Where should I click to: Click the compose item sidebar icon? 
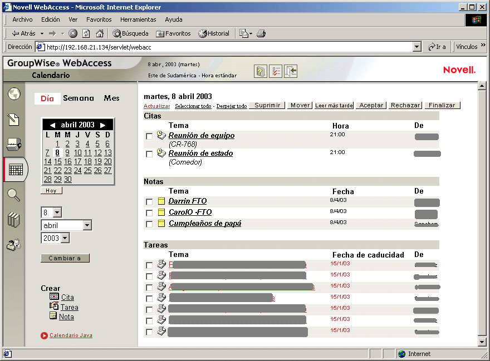click(x=13, y=119)
